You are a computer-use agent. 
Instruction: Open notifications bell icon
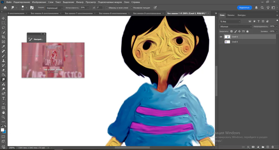256,8
